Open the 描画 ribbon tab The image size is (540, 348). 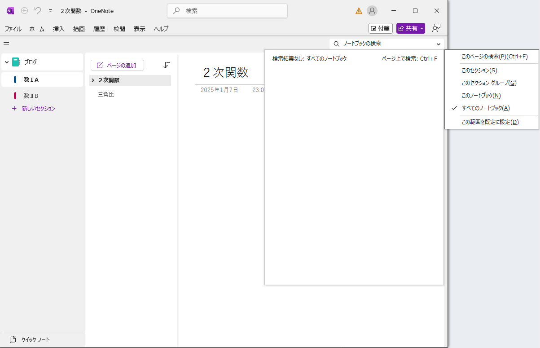[x=79, y=29]
